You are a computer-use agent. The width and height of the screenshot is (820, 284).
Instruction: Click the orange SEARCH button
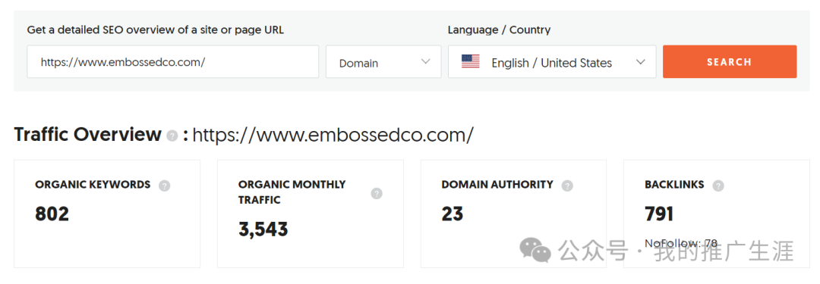(x=730, y=61)
